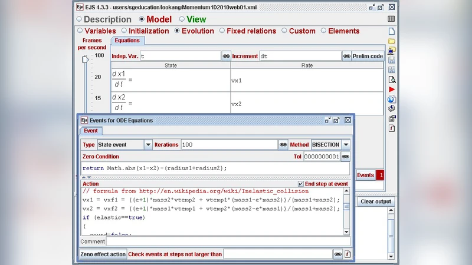The width and height of the screenshot is (472, 265).
Task: Click the Clear output button
Action: coord(376,201)
